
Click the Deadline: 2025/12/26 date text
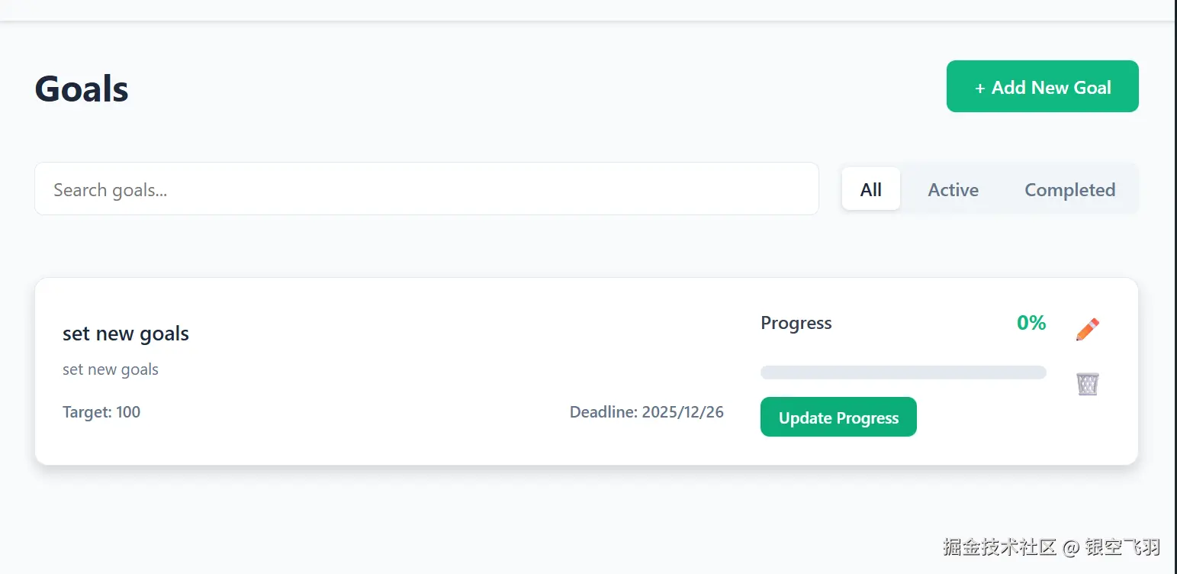pyautogui.click(x=646, y=412)
